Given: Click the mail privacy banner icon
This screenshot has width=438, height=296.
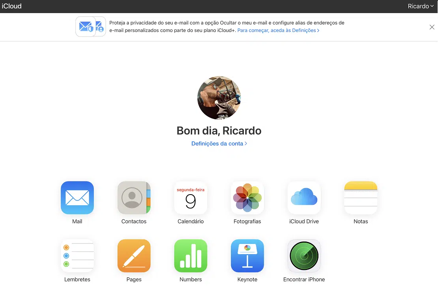Looking at the screenshot, I should pos(90,26).
